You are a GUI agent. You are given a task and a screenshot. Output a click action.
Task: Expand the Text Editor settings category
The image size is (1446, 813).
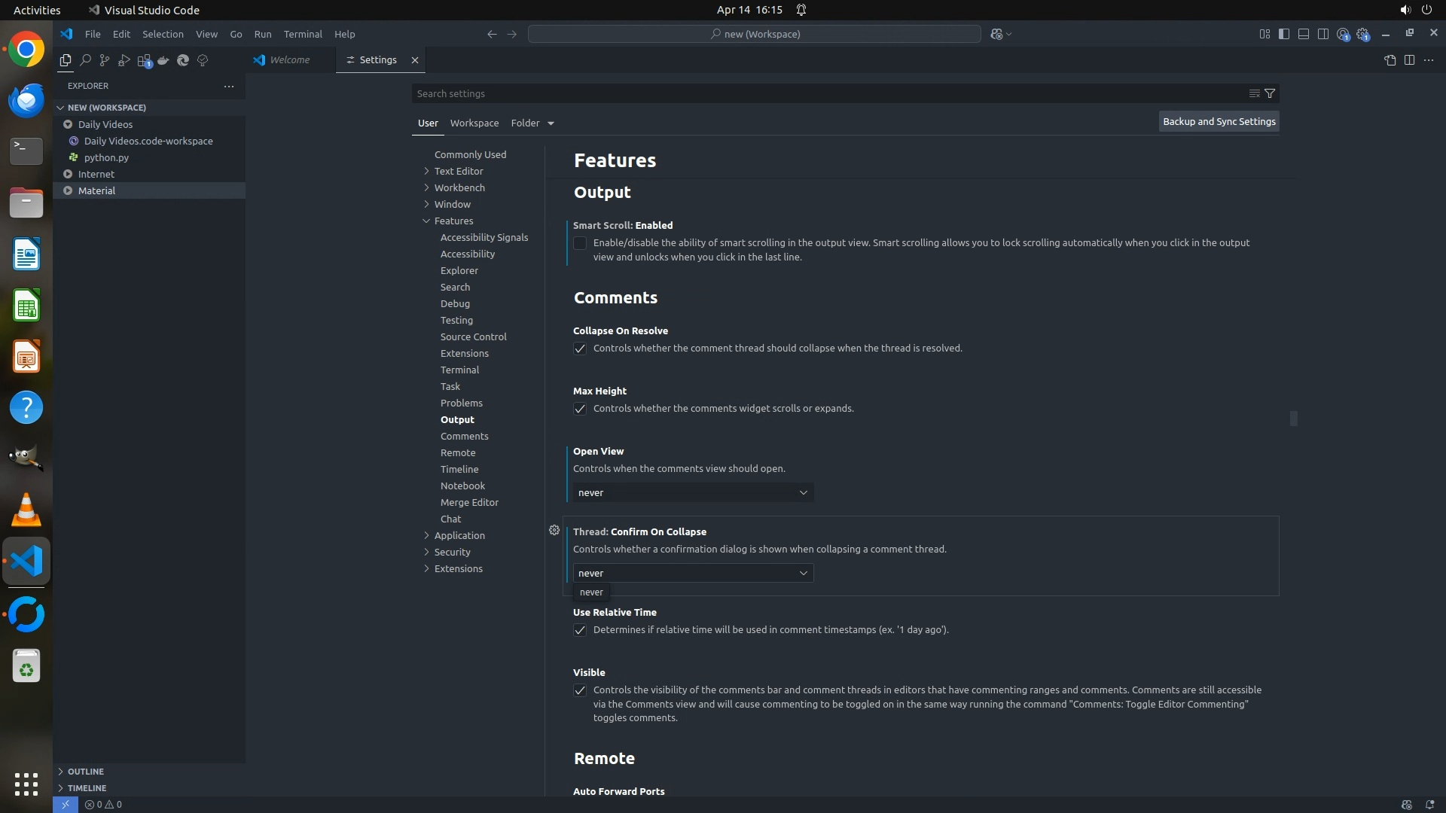[x=459, y=171]
